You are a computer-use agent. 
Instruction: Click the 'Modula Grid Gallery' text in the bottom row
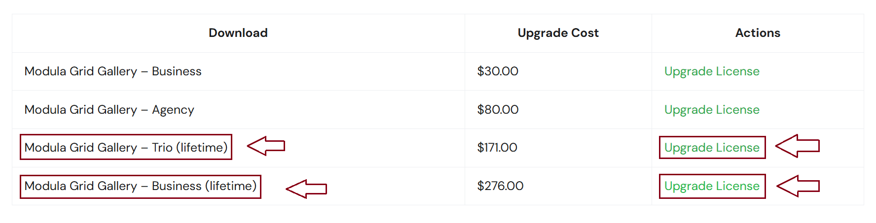[81, 186]
